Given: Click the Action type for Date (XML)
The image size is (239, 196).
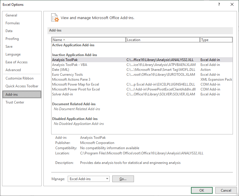Looking at the screenshot, I should [205, 70].
